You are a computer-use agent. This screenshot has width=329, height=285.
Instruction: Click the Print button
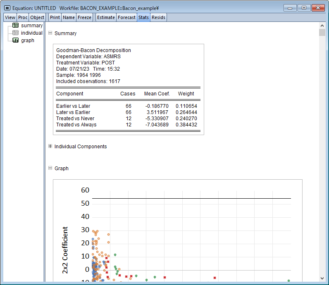[55, 17]
